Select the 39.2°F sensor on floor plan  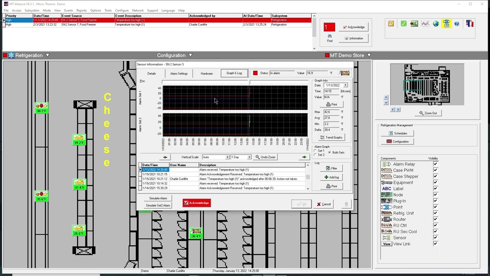pyautogui.click(x=79, y=140)
